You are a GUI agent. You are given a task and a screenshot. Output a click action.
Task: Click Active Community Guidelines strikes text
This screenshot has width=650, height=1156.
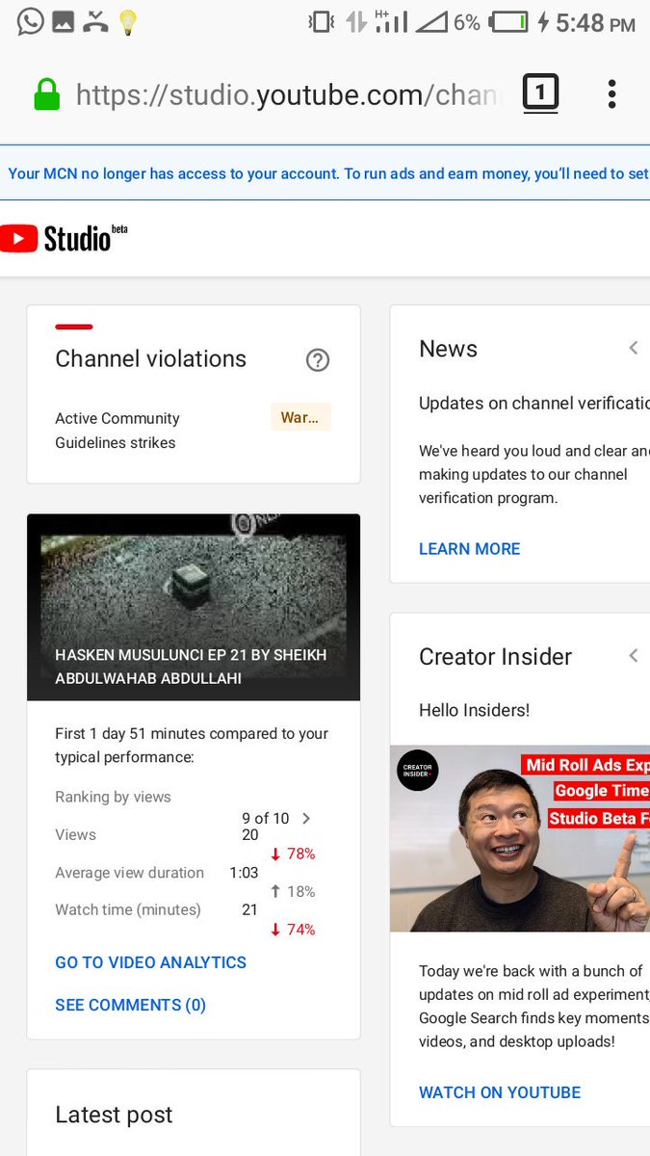117,431
